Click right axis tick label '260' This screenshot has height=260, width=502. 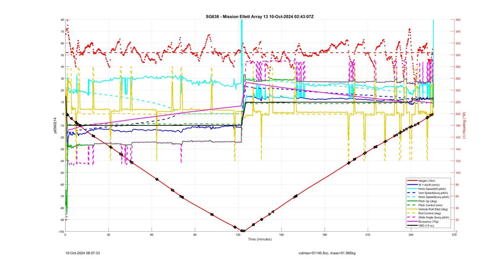(x=458, y=79)
